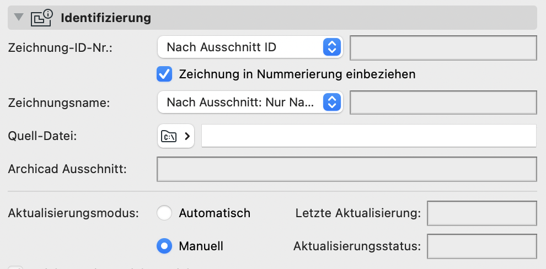Click the Archicad Ausschnitt field

click(347, 169)
